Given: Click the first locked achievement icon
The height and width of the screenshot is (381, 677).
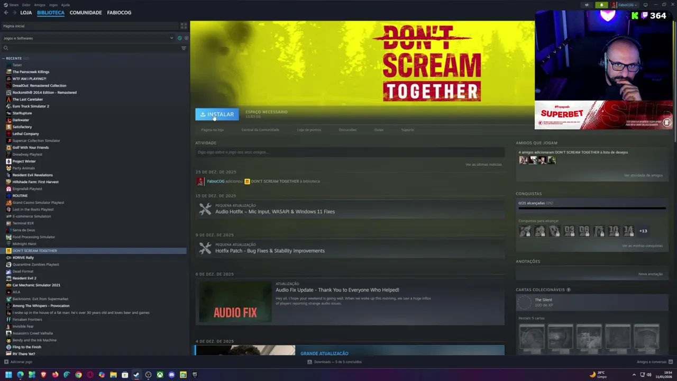Looking at the screenshot, I should 525,231.
